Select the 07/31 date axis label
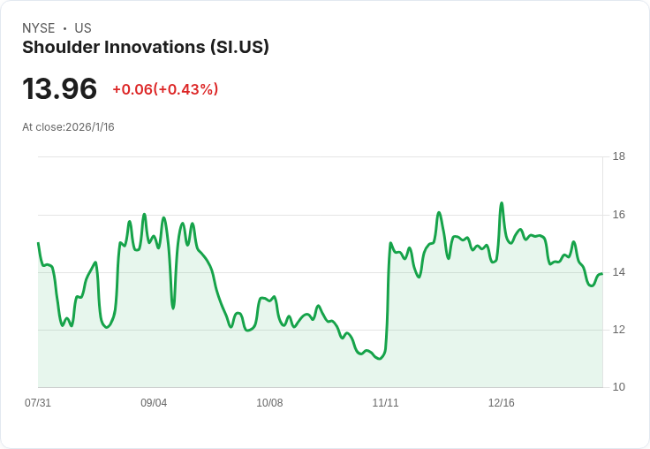This screenshot has width=650, height=449. coord(38,403)
